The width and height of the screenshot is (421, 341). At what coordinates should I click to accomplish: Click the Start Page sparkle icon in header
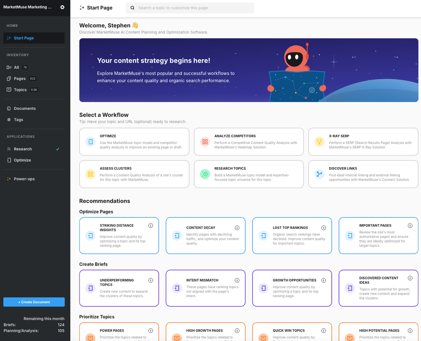tap(82, 8)
